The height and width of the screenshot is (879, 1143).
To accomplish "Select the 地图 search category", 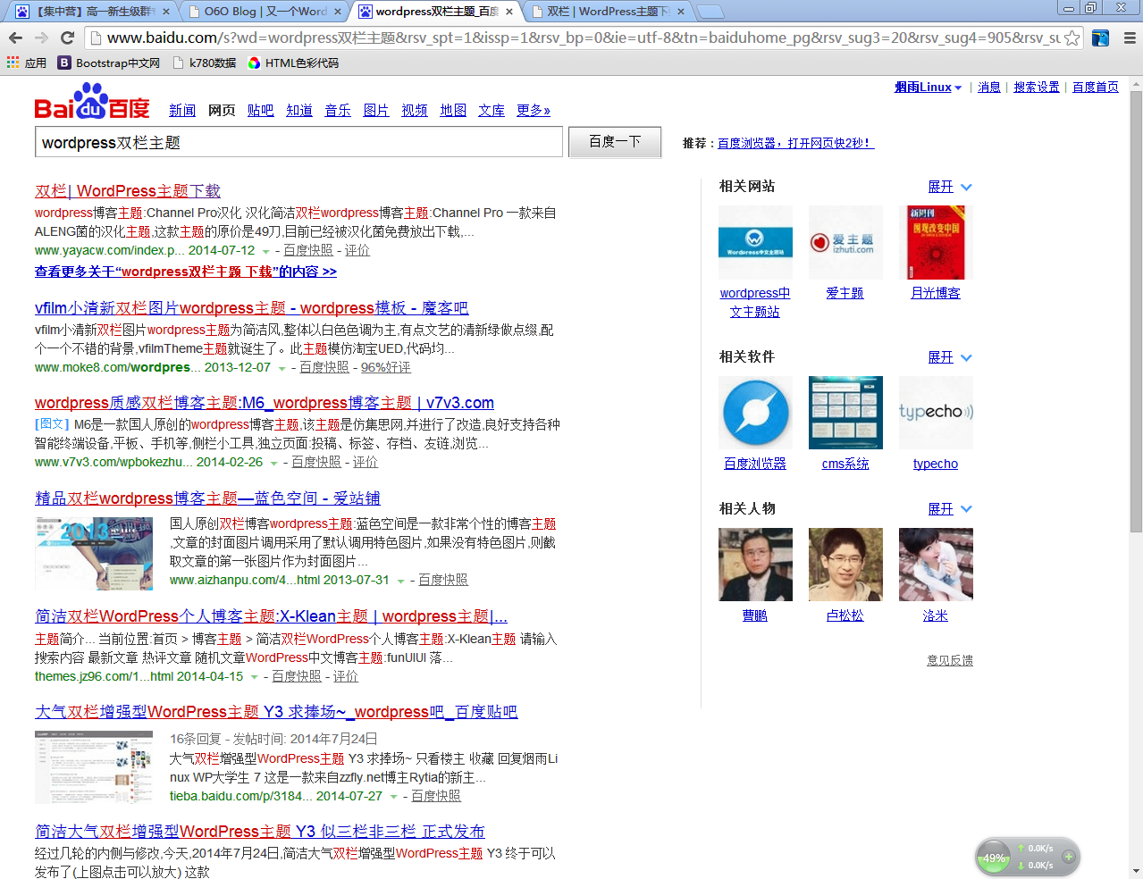I will 453,110.
